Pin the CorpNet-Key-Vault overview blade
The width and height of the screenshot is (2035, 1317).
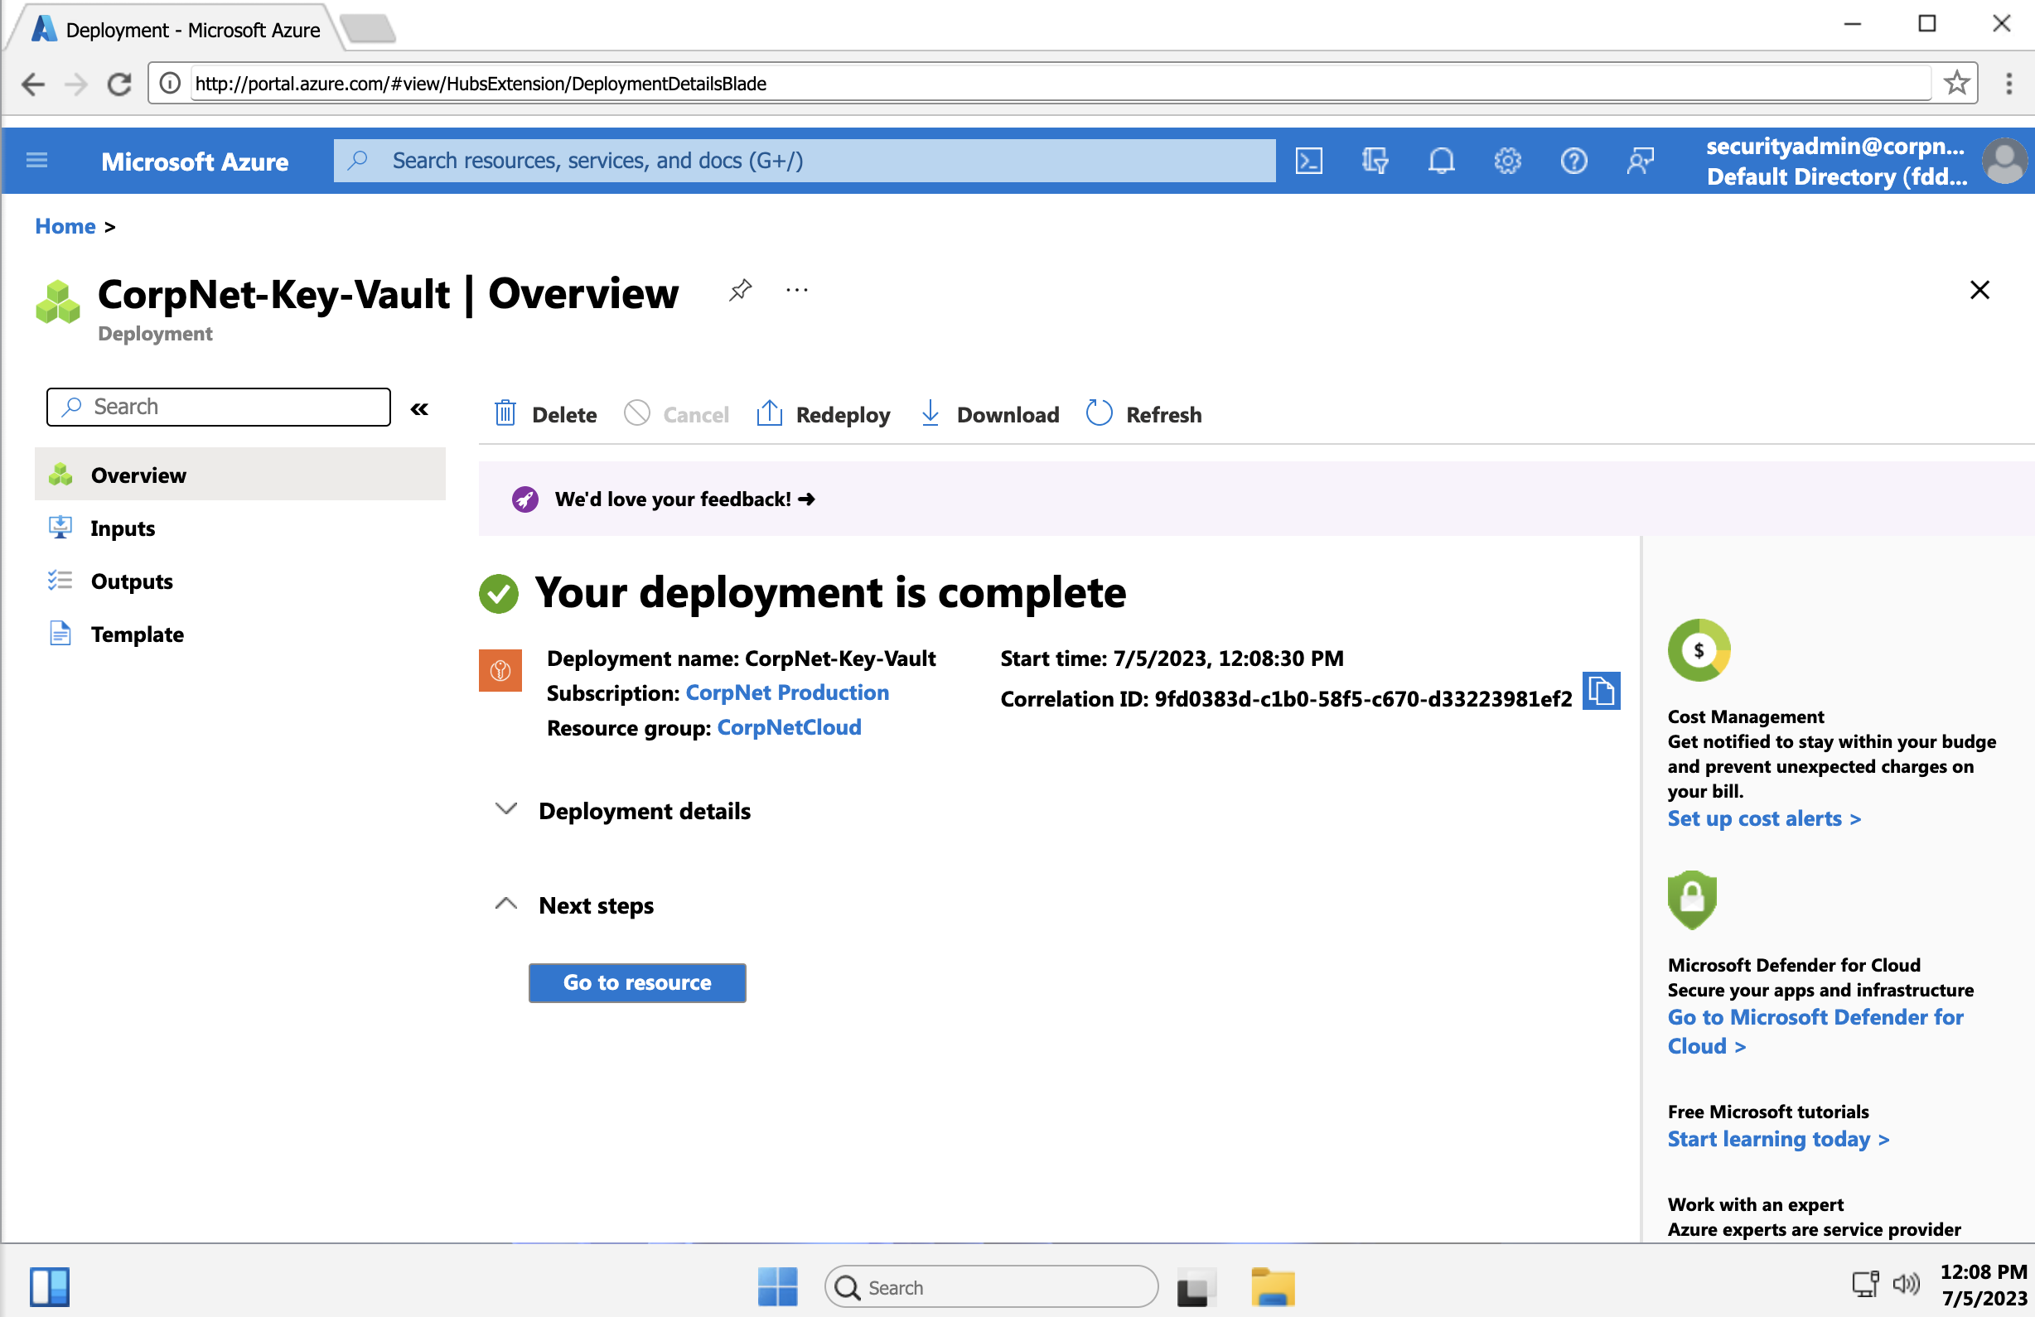740,291
